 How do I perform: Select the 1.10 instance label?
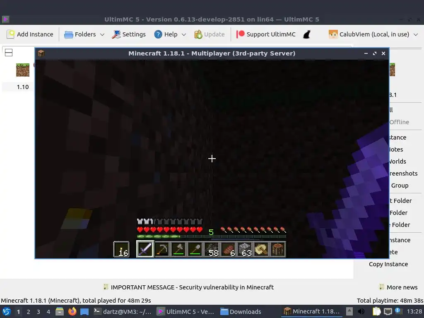23,87
